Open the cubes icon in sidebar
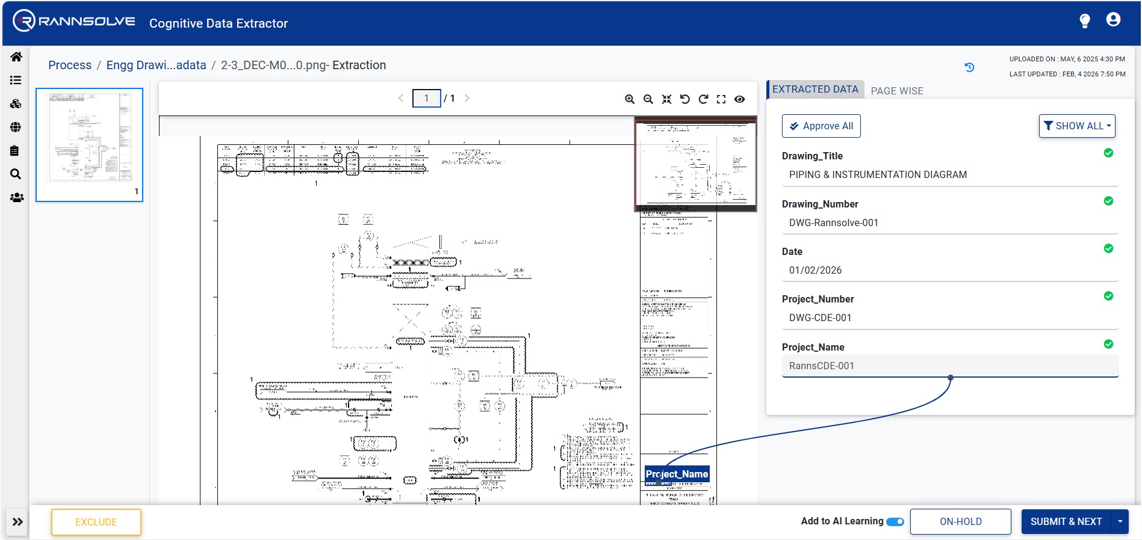Image resolution: width=1142 pixels, height=540 pixels. (x=16, y=104)
